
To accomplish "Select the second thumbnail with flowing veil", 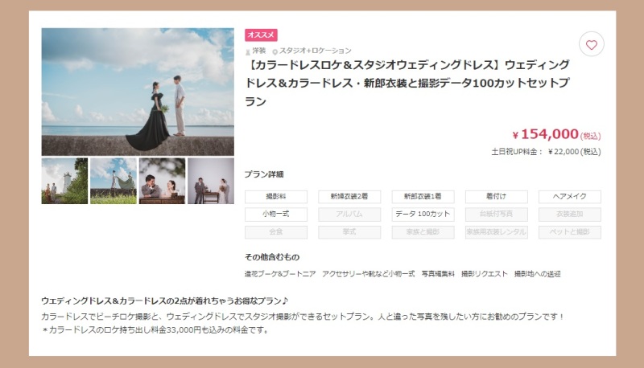I will coord(113,181).
